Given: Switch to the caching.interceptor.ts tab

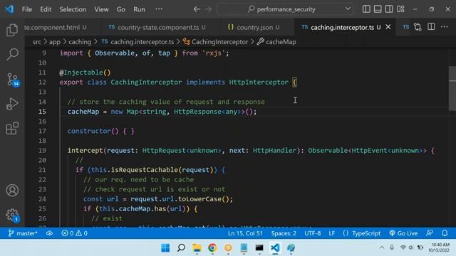Looking at the screenshot, I should (342, 27).
